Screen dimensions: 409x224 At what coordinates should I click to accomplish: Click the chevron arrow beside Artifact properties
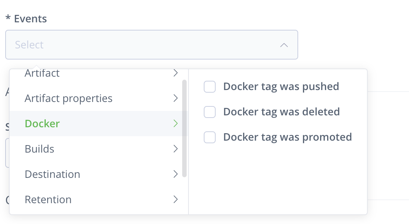(x=175, y=98)
